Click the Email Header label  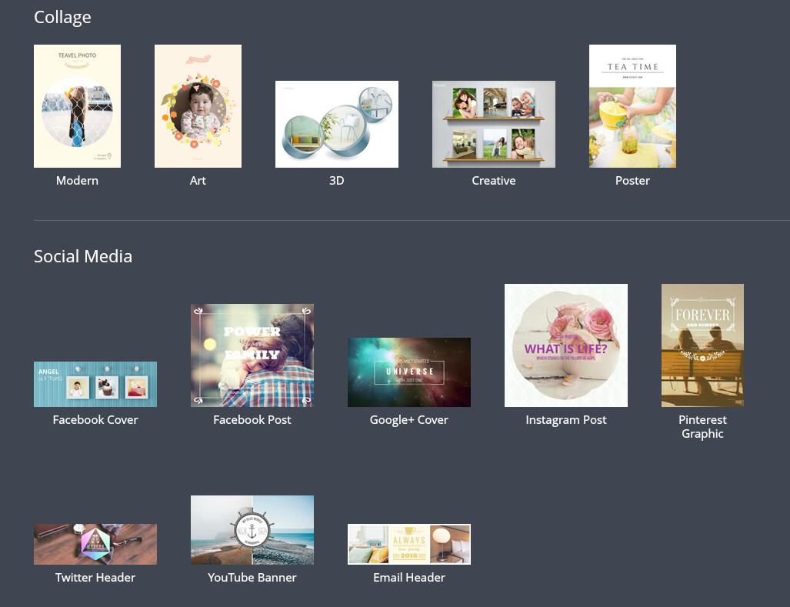click(409, 577)
